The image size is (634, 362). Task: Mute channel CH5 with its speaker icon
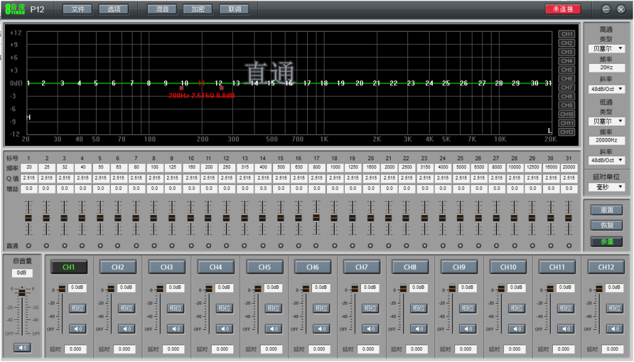(x=273, y=329)
